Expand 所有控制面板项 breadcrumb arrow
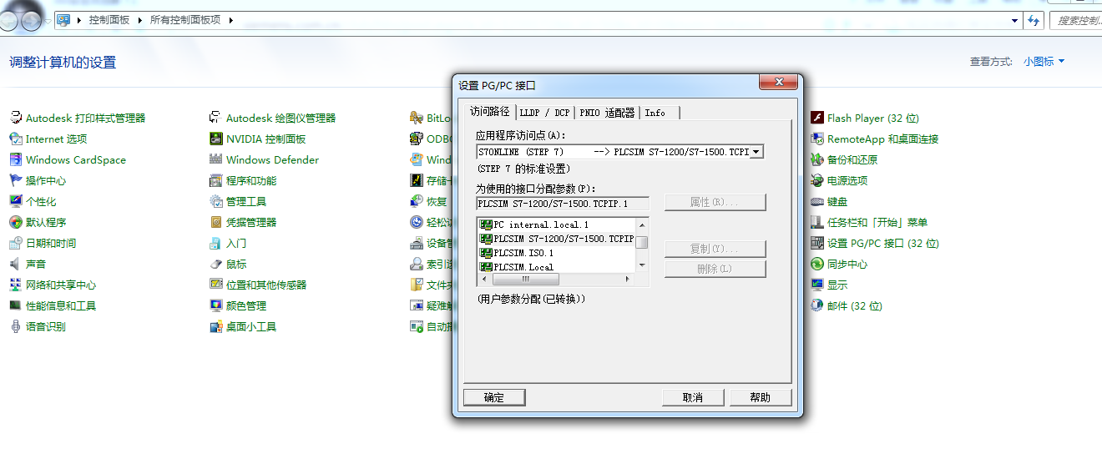 pos(230,20)
